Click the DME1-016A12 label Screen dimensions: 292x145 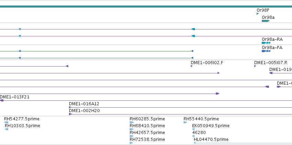coord(84,104)
